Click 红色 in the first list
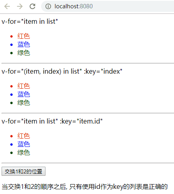This screenshot has width=174, height=194. (24, 36)
